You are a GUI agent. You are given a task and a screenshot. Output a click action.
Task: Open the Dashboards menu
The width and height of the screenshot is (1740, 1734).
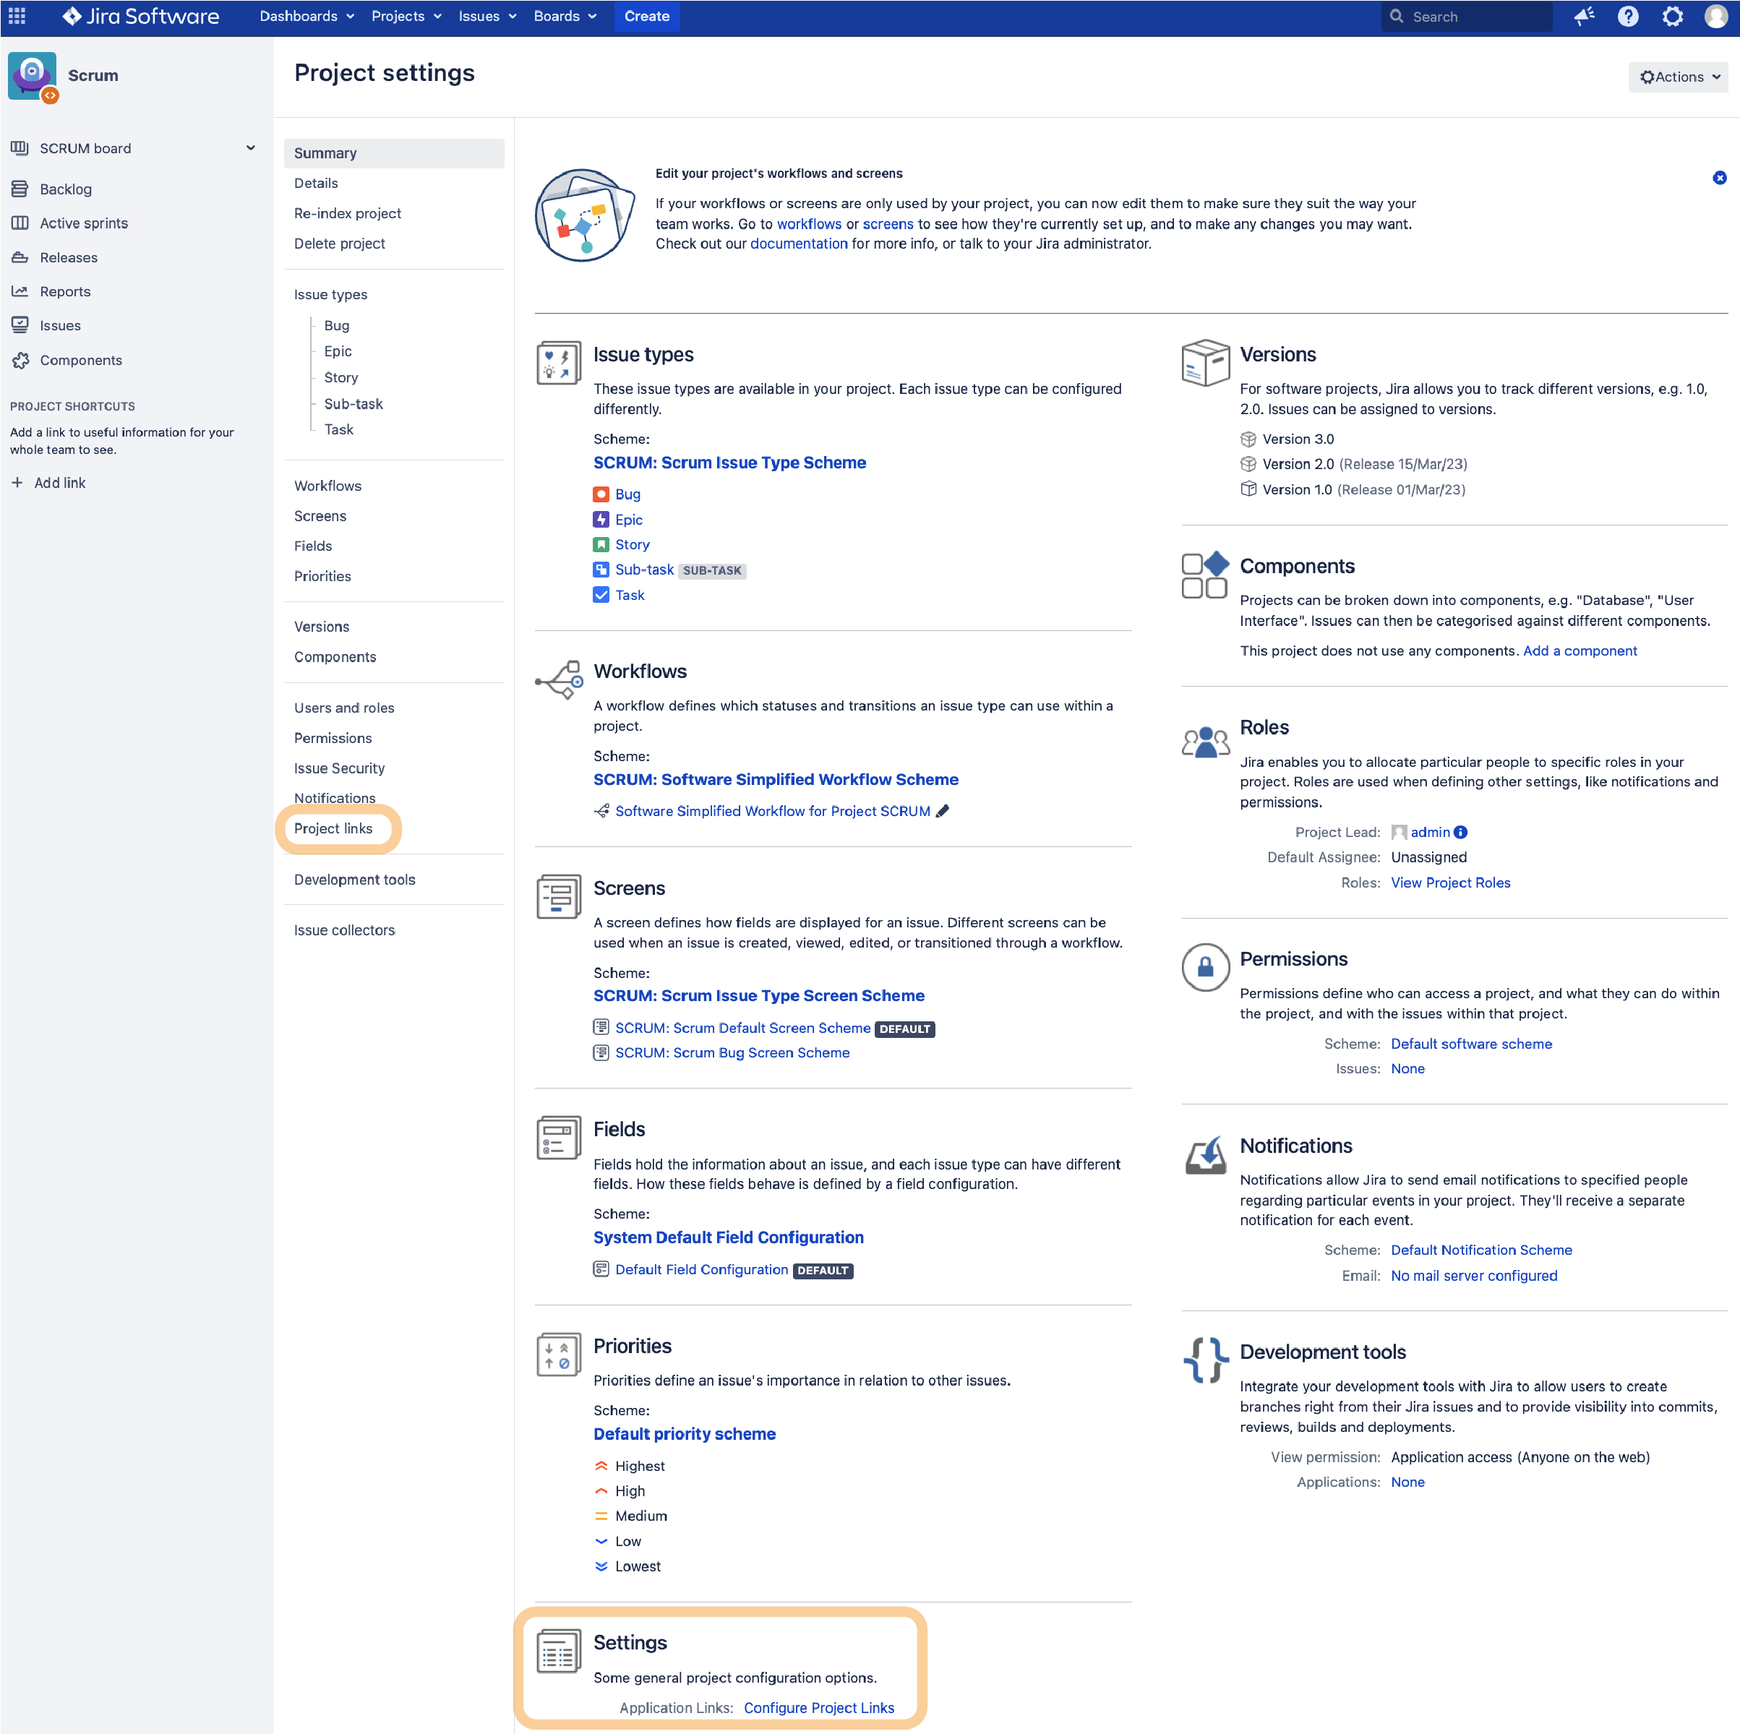(305, 16)
